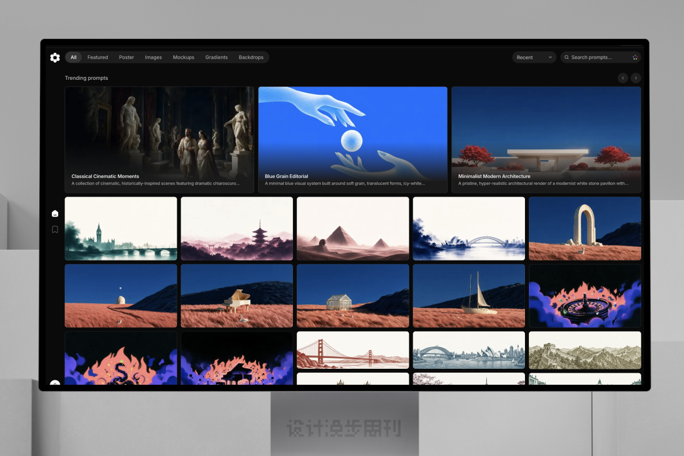
Task: Open the bookmarks sidebar icon
Action: [55, 230]
